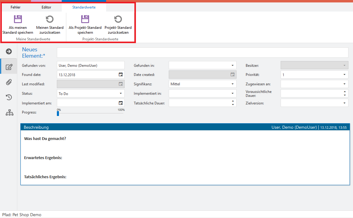Open the history clock sidebar icon

tap(9, 97)
